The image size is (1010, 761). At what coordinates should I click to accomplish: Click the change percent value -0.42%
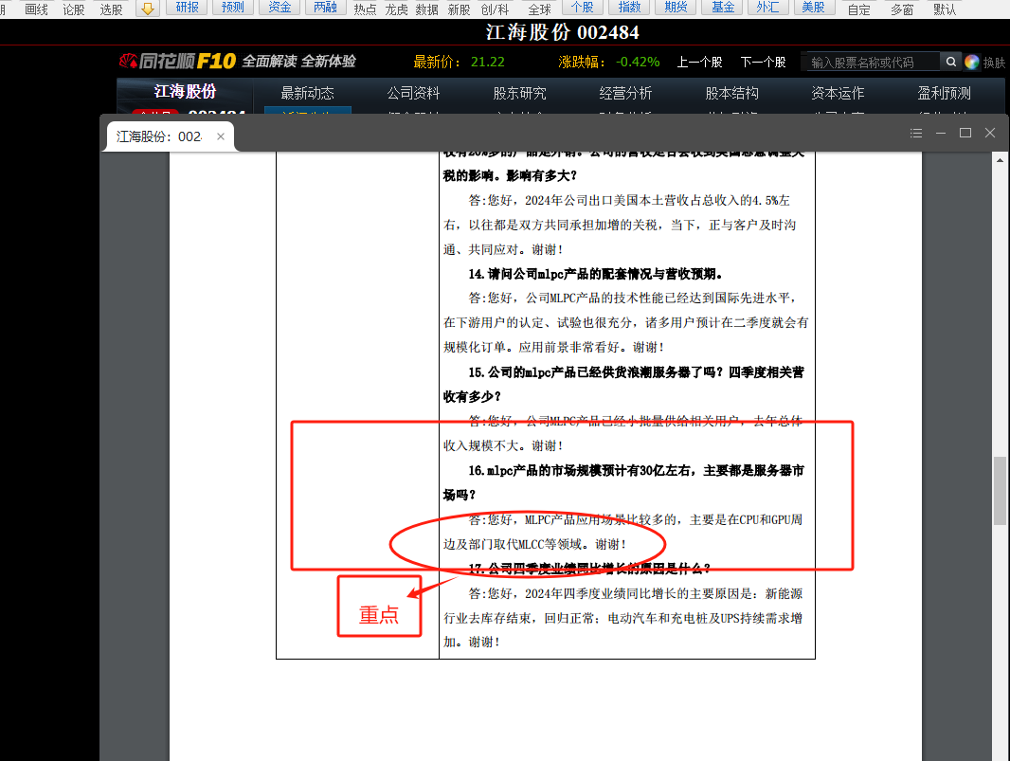coord(638,62)
